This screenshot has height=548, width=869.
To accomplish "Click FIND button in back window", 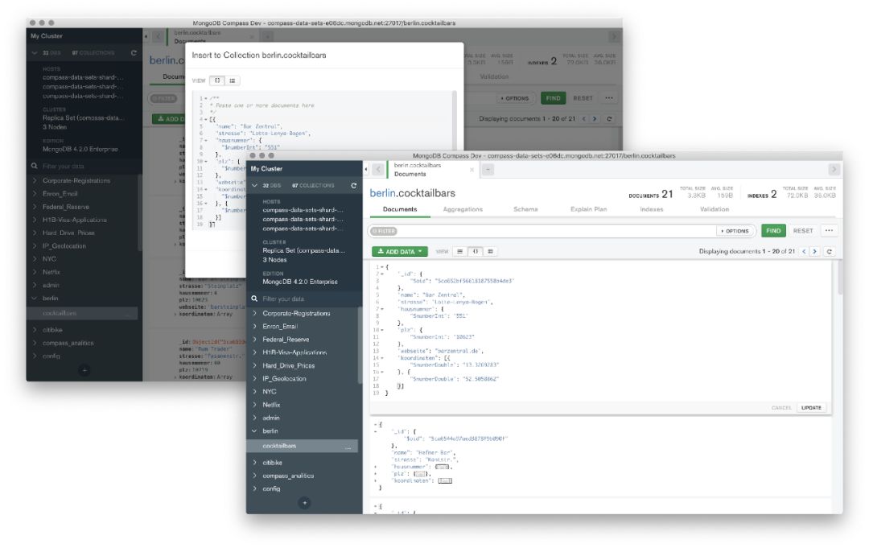I will point(553,98).
